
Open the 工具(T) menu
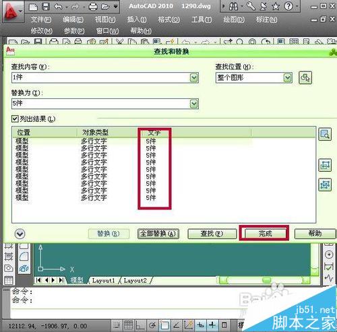[202, 20]
